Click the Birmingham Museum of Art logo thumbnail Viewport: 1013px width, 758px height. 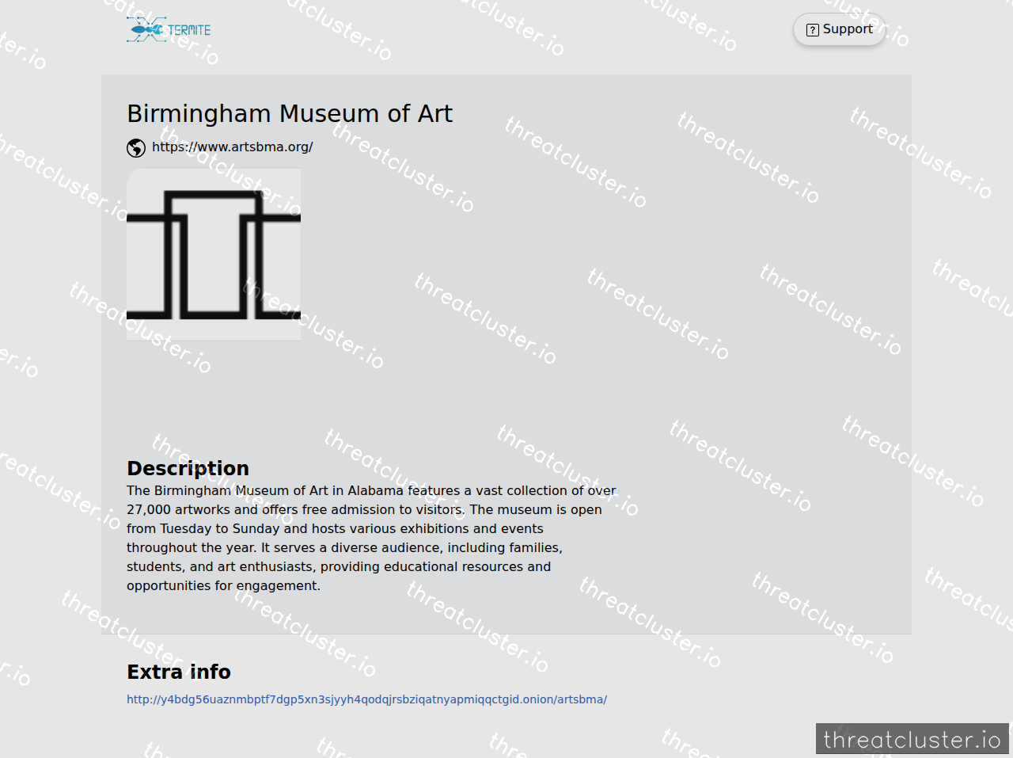click(214, 254)
